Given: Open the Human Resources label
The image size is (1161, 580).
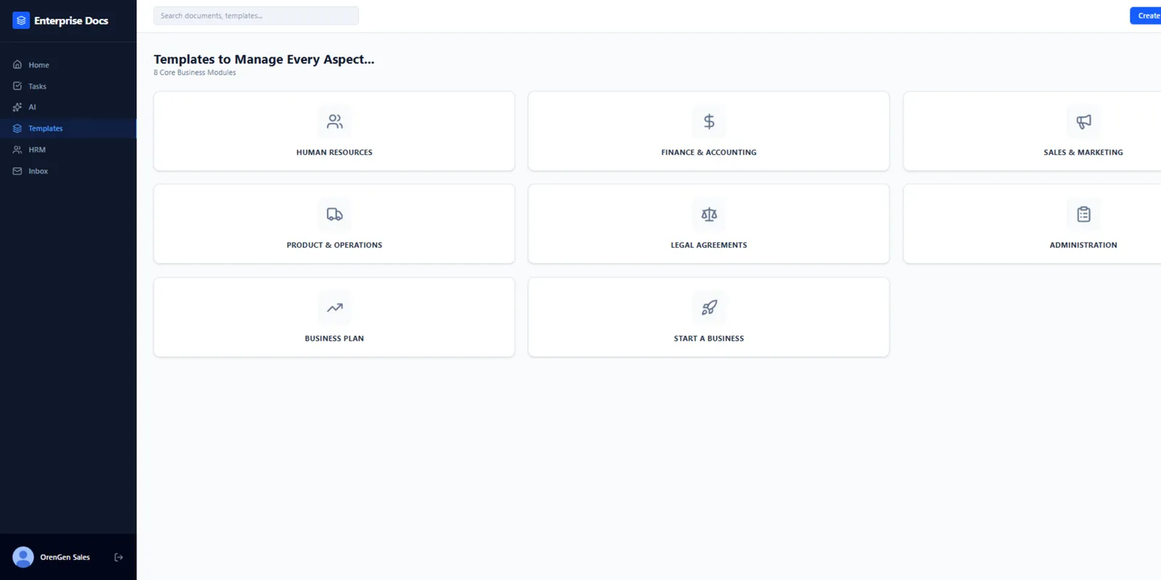Looking at the screenshot, I should pyautogui.click(x=335, y=152).
